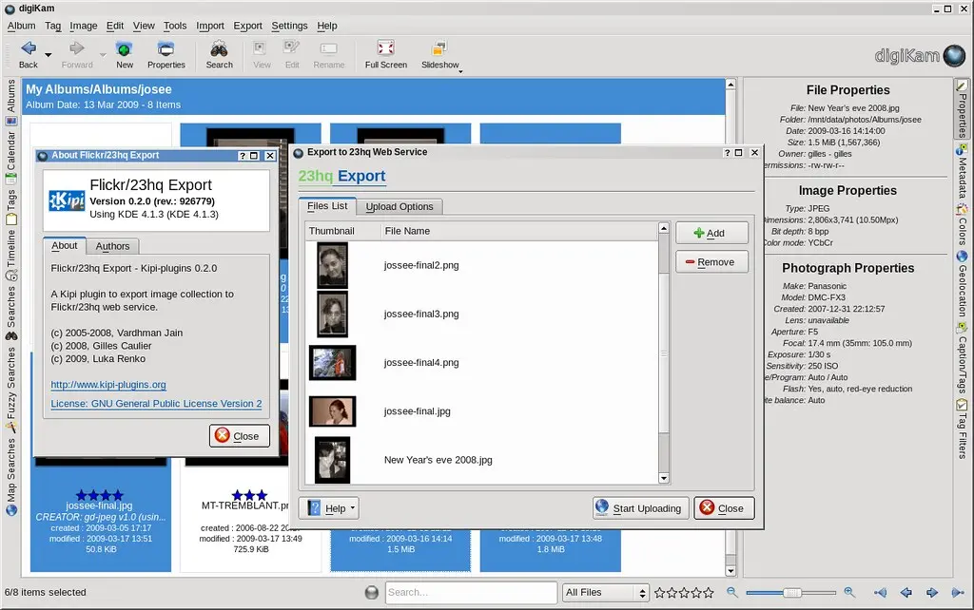Start Full Screen mode

pos(384,54)
